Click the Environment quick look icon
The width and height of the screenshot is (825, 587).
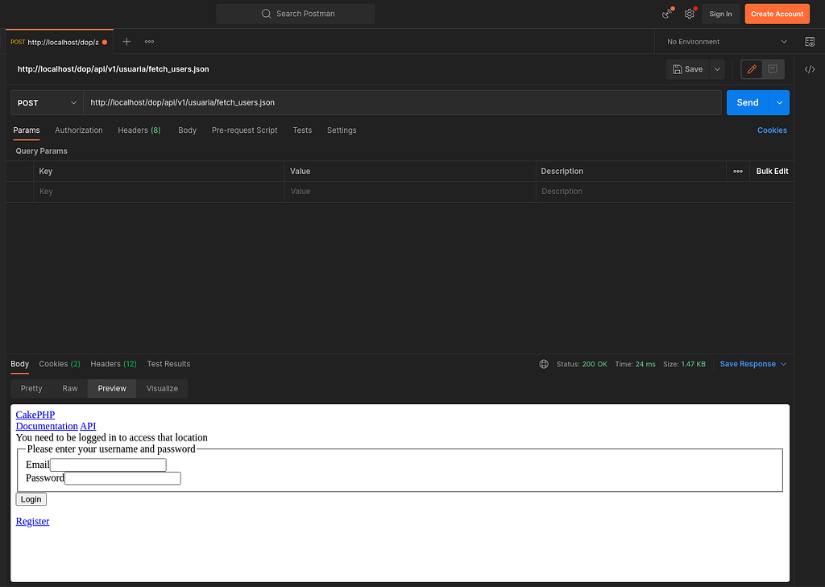coord(810,41)
